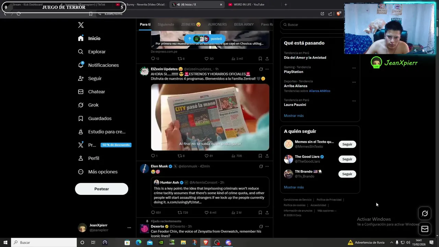439x247 pixels.
Task: Open the AURONERS tab
Action: pos(217,24)
